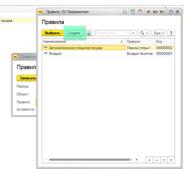Click the copy-item icon next to Создать
This screenshot has height=169, width=184.
point(90,33)
